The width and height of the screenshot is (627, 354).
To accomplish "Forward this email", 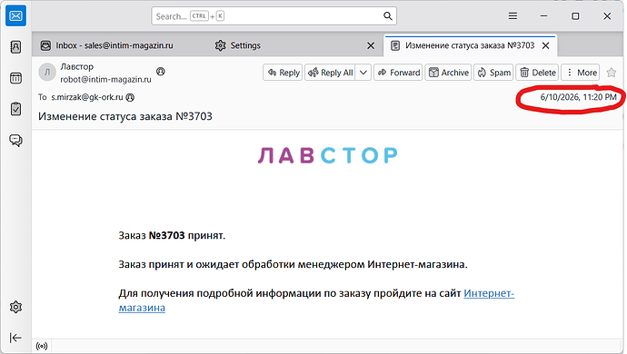I will click(398, 73).
